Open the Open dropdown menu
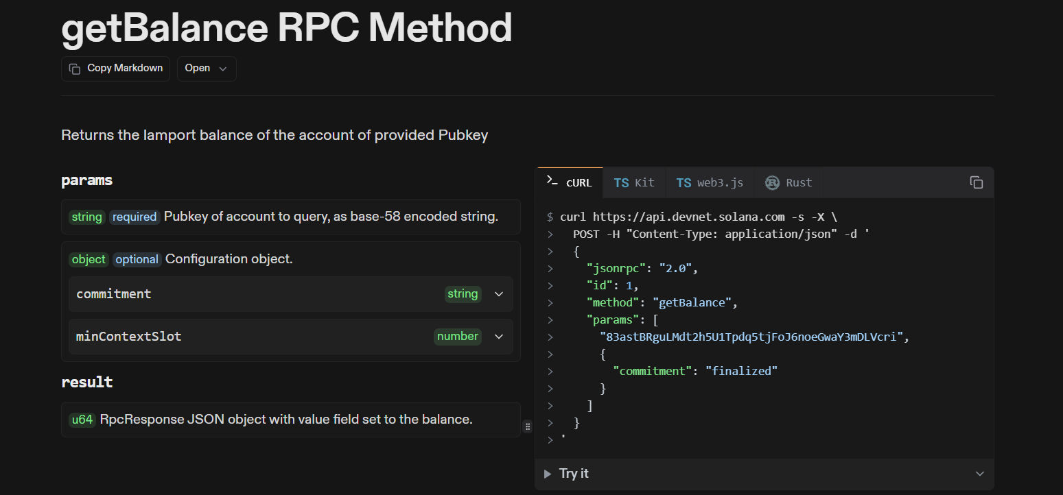Viewport: 1063px width, 495px height. click(x=207, y=69)
